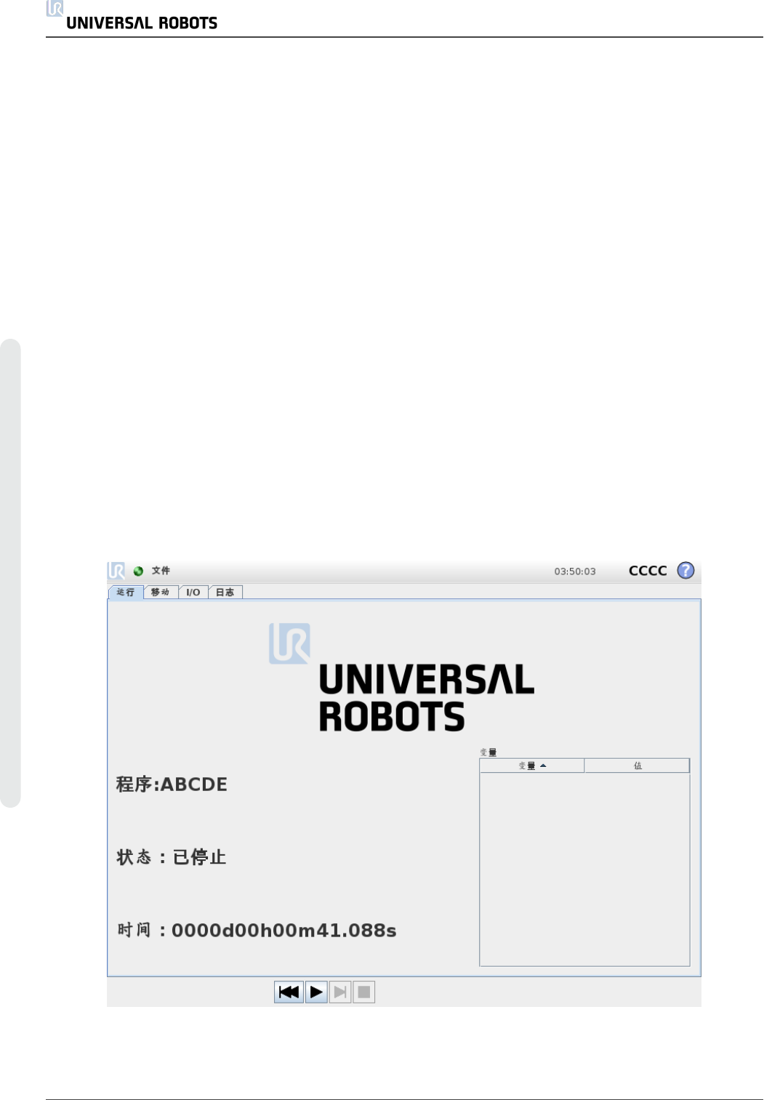Image resolution: width=764 pixels, height=1100 pixels.
Task: Click the Universal Robots page header logo
Action: [x=132, y=16]
